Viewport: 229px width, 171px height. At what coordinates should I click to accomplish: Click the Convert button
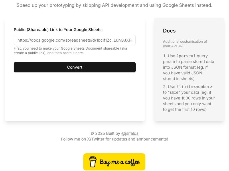coord(74,67)
